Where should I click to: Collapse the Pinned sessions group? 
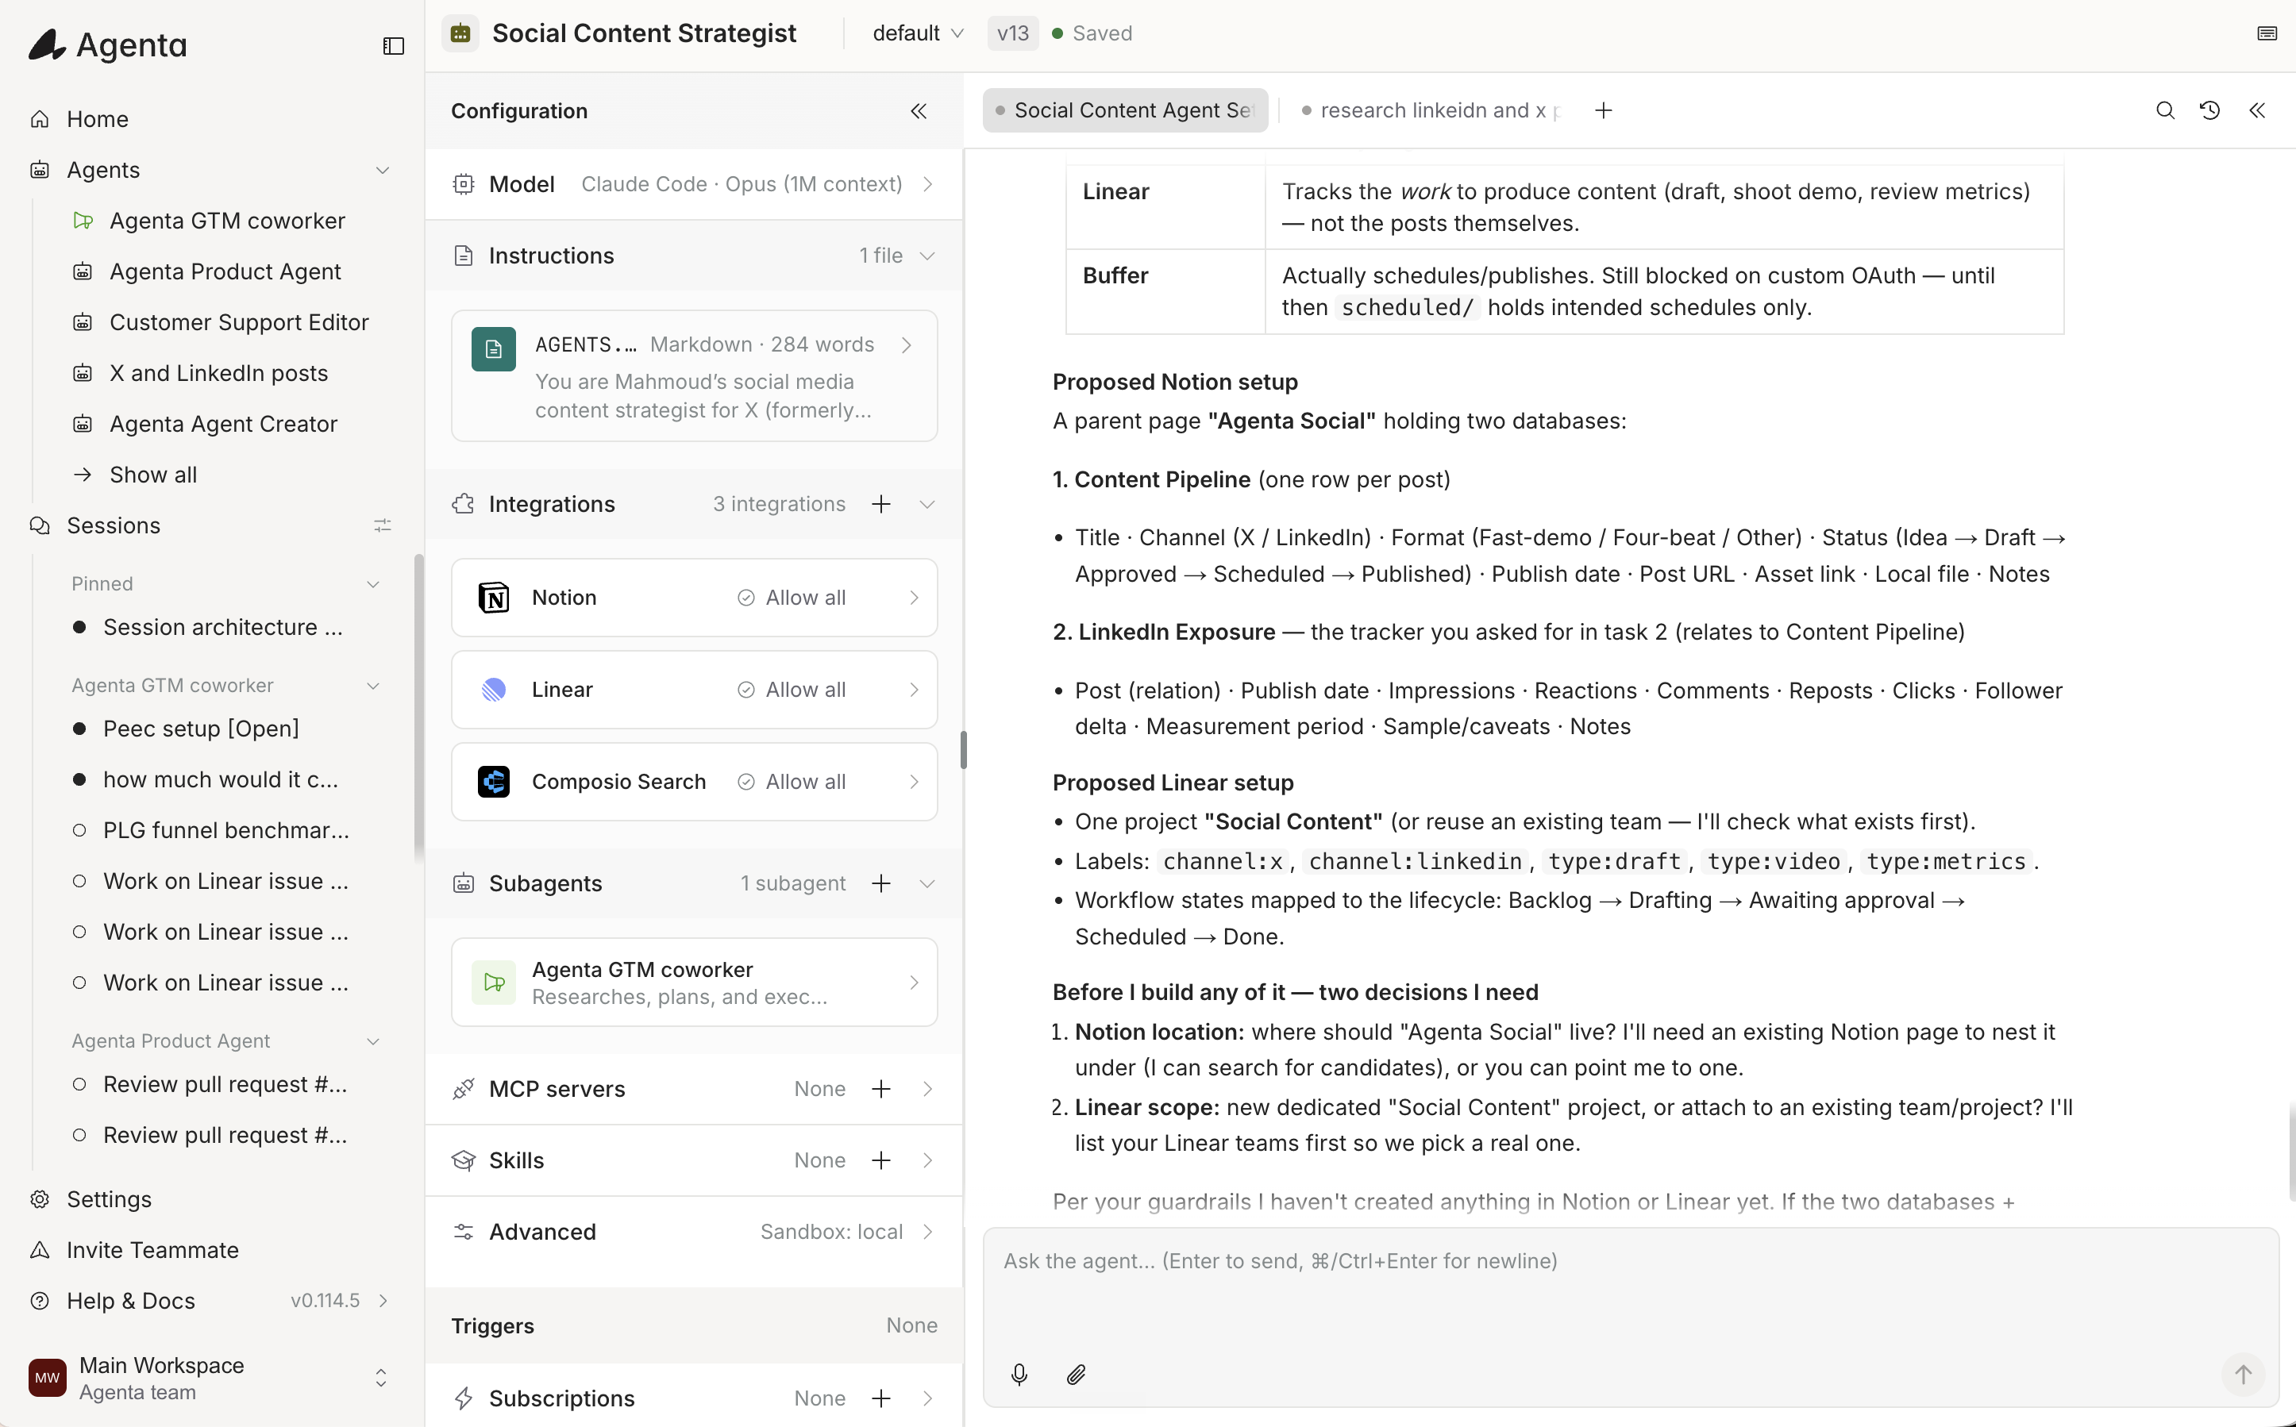pos(373,584)
